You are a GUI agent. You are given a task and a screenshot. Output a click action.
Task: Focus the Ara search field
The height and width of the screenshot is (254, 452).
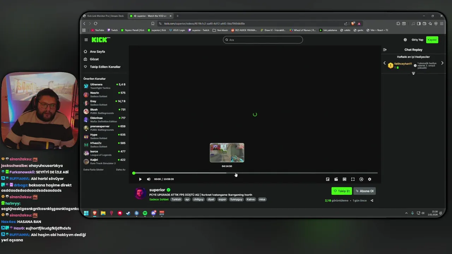[263, 40]
